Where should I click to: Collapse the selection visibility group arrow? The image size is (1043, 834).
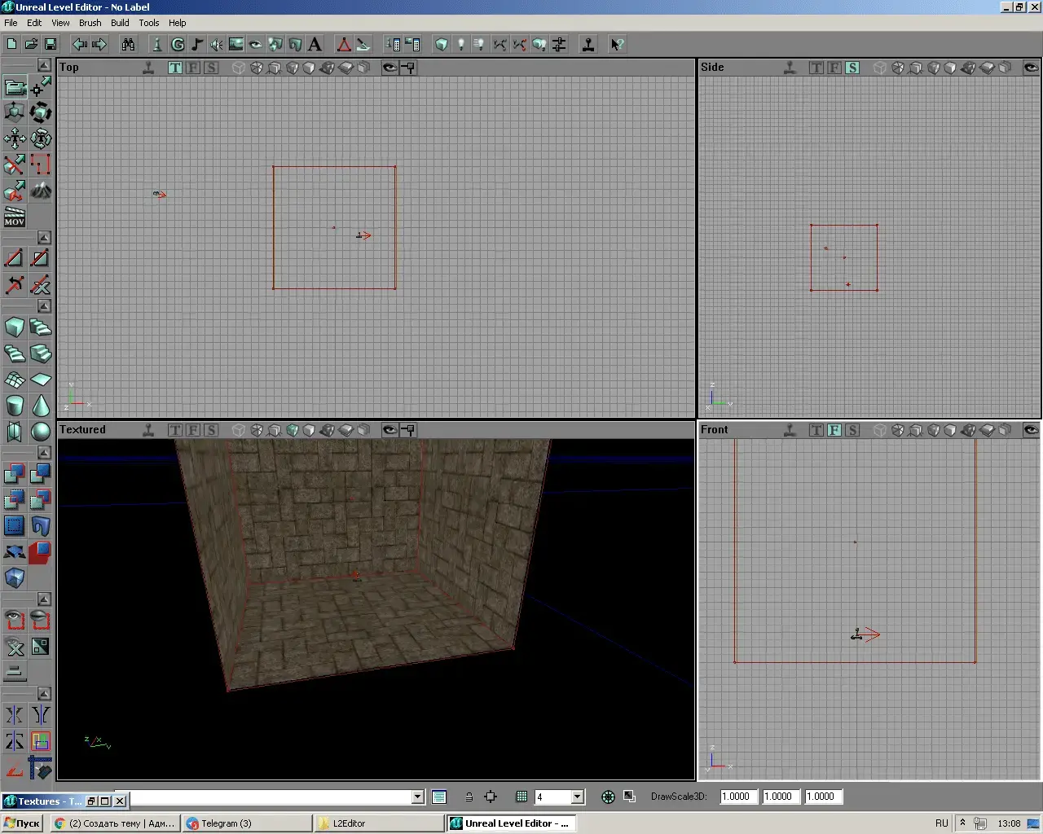click(x=44, y=599)
